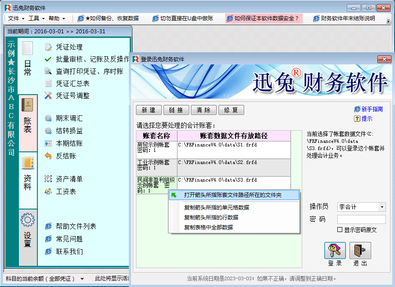Enable the 显示密码原文 checkbox

(x=340, y=229)
